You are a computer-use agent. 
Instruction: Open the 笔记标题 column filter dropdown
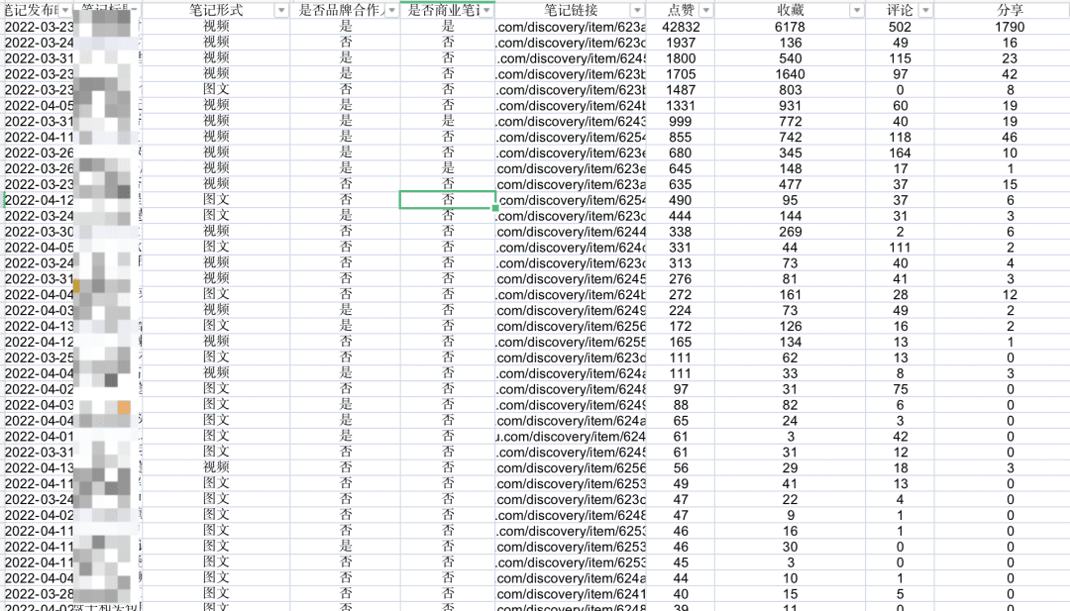135,10
